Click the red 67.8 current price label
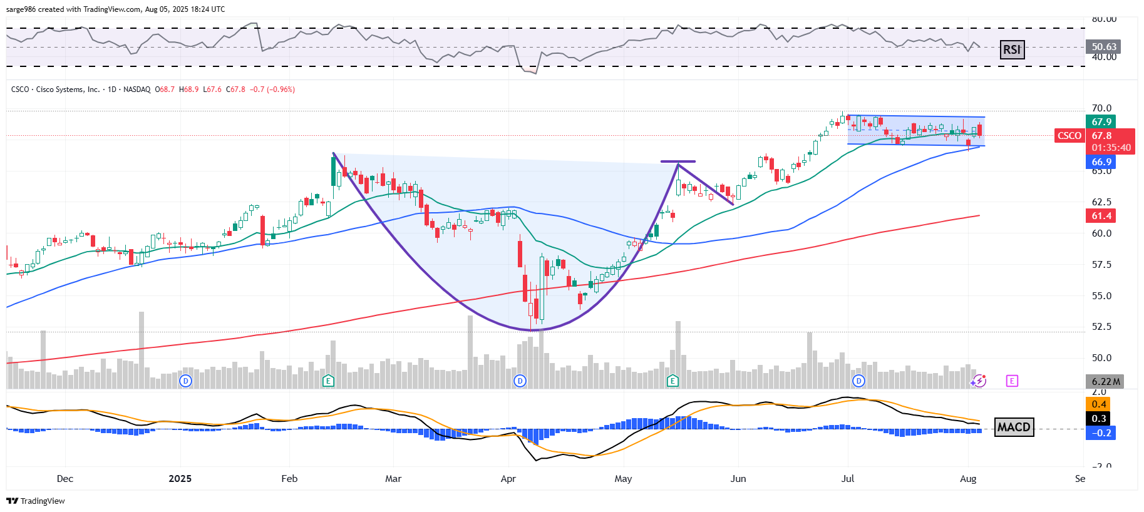This screenshot has height=512, width=1144. pos(1102,136)
